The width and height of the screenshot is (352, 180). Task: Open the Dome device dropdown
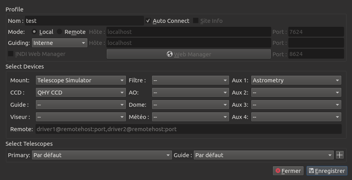point(190,105)
